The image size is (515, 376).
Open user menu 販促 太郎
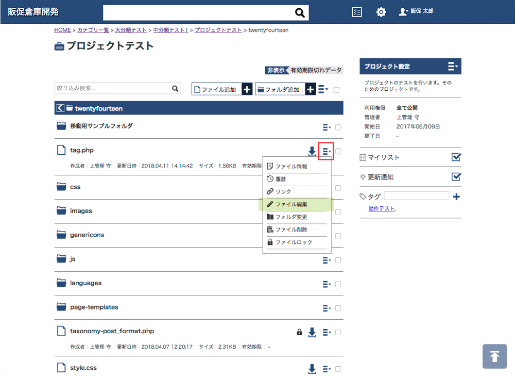tap(416, 11)
